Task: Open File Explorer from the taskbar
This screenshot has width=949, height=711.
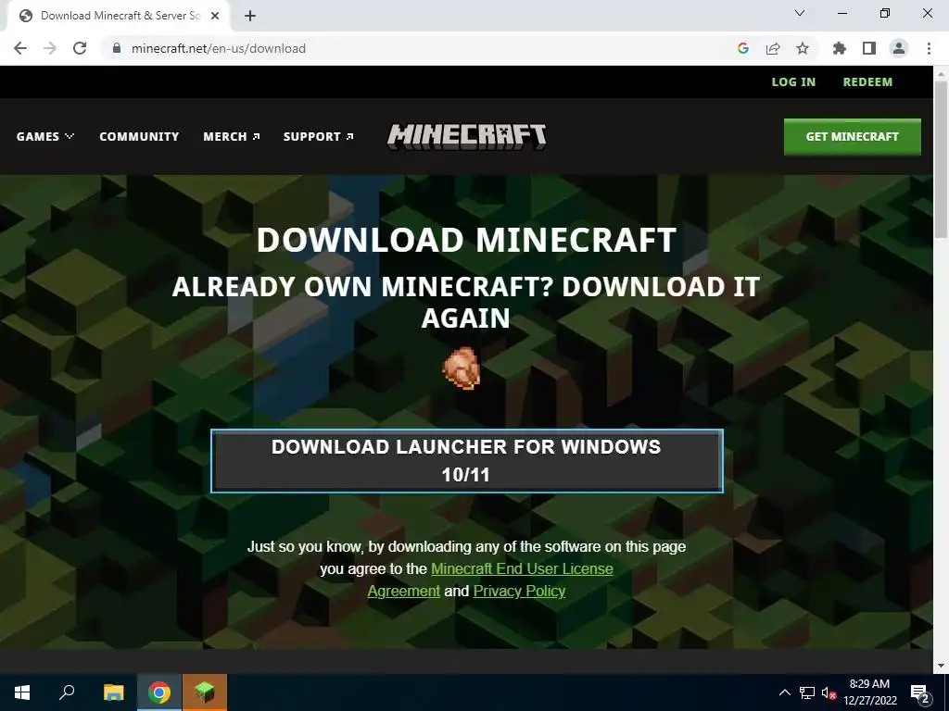Action: click(x=113, y=692)
